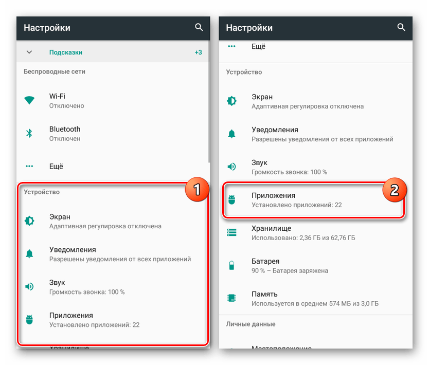
Task: Tap the search icon in left Настройки header
Action: coord(199,27)
